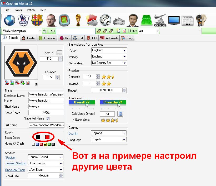
Task: Open the Filter All dropdown
Action: pyautogui.click(x=157, y=31)
